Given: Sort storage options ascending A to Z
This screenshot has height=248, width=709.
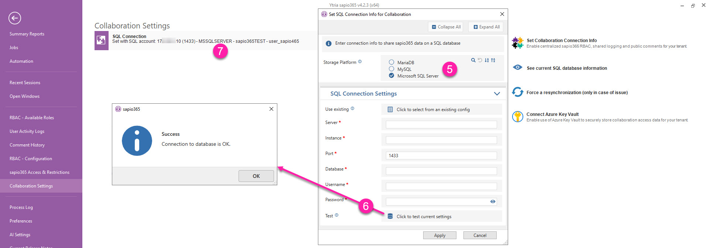Looking at the screenshot, I should pos(487,60).
